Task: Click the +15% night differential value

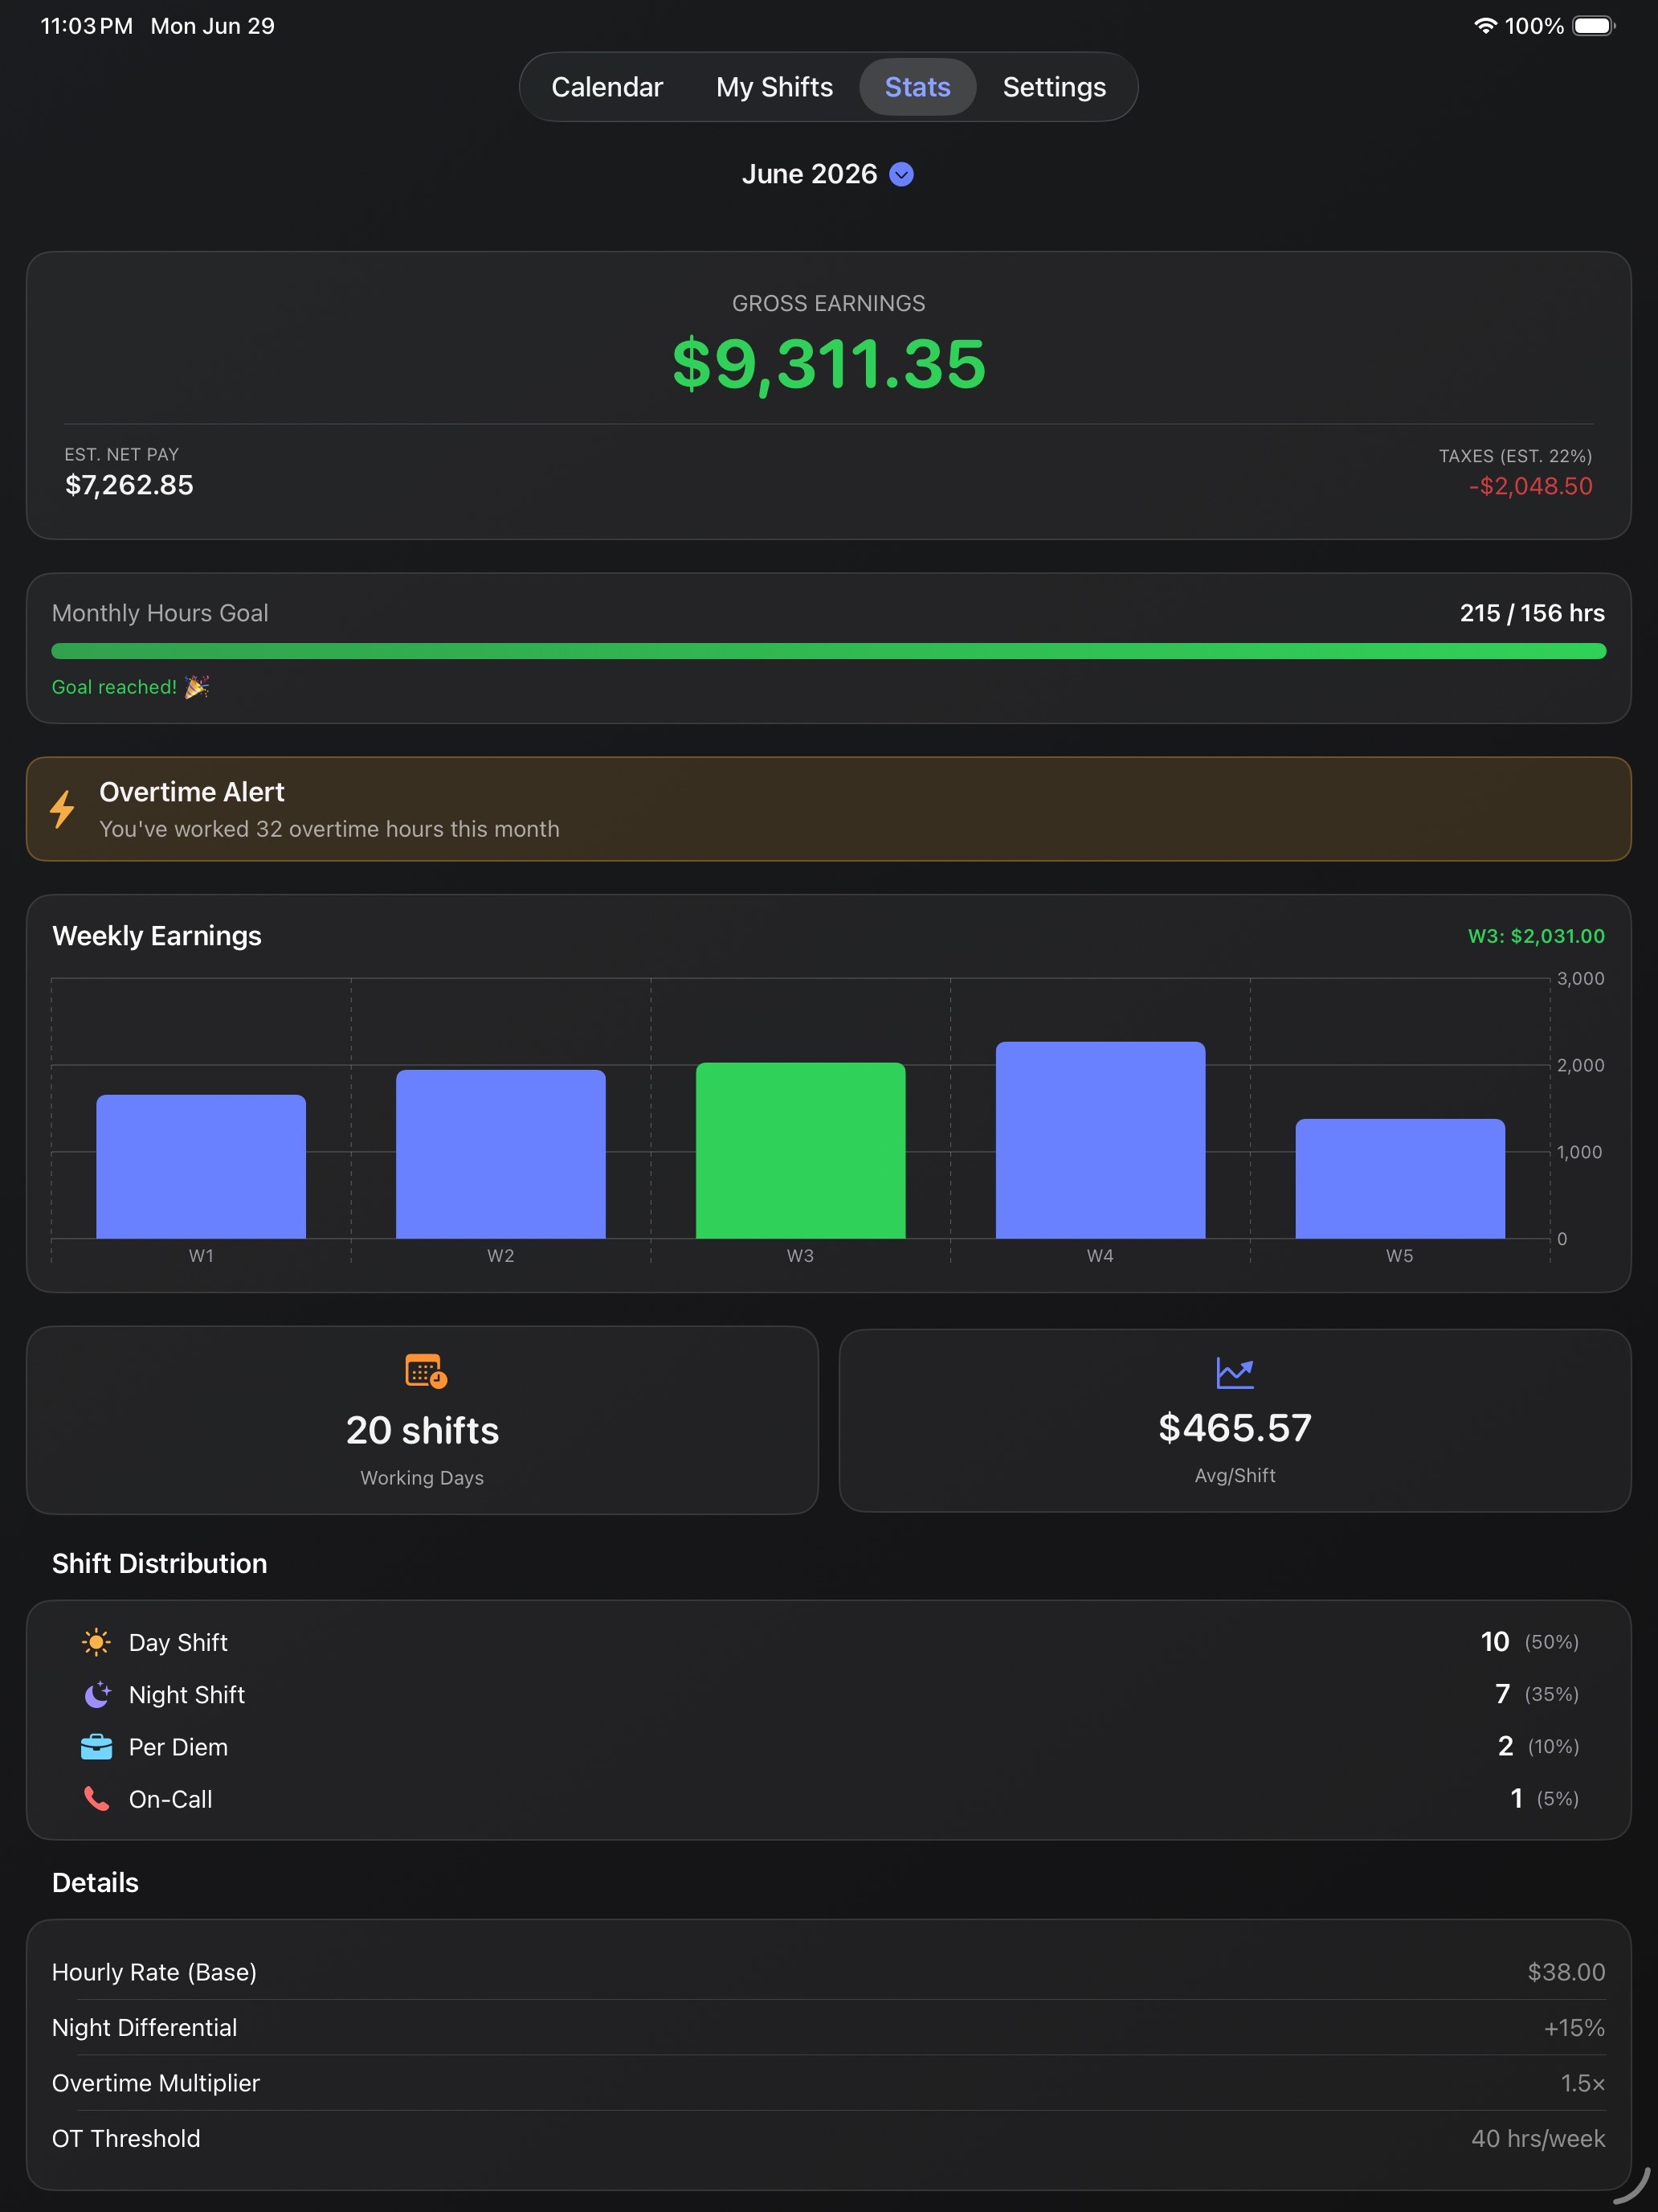Action: 1574,2027
